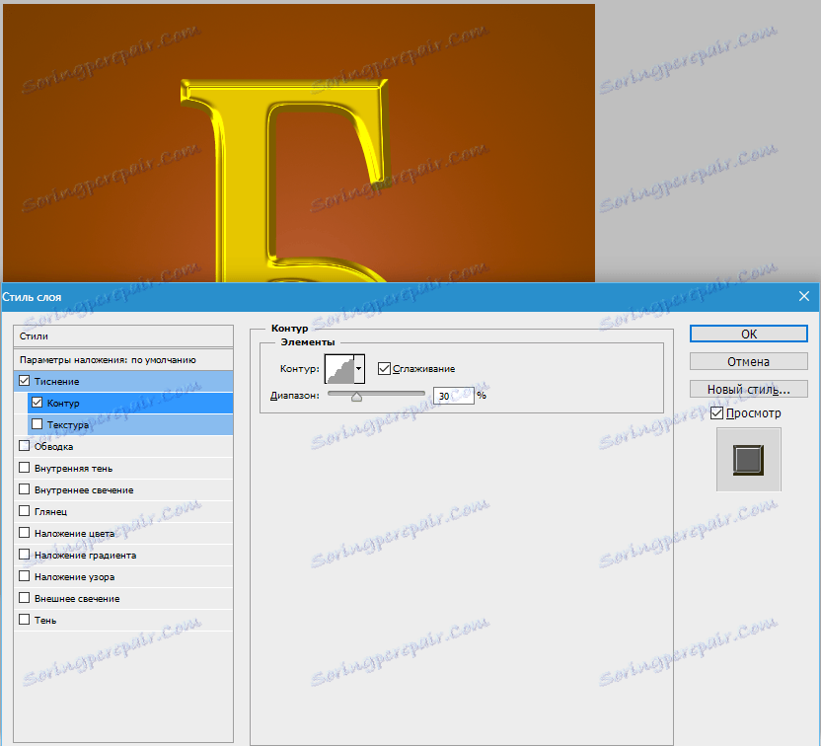Enable the Тень checkbox
This screenshot has width=821, height=746.
click(24, 620)
